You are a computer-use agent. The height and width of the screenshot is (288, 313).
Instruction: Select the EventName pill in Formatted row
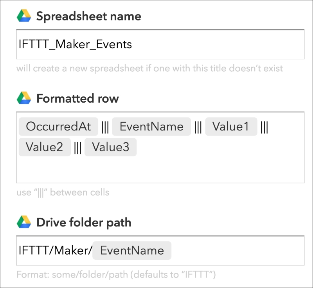pos(151,127)
